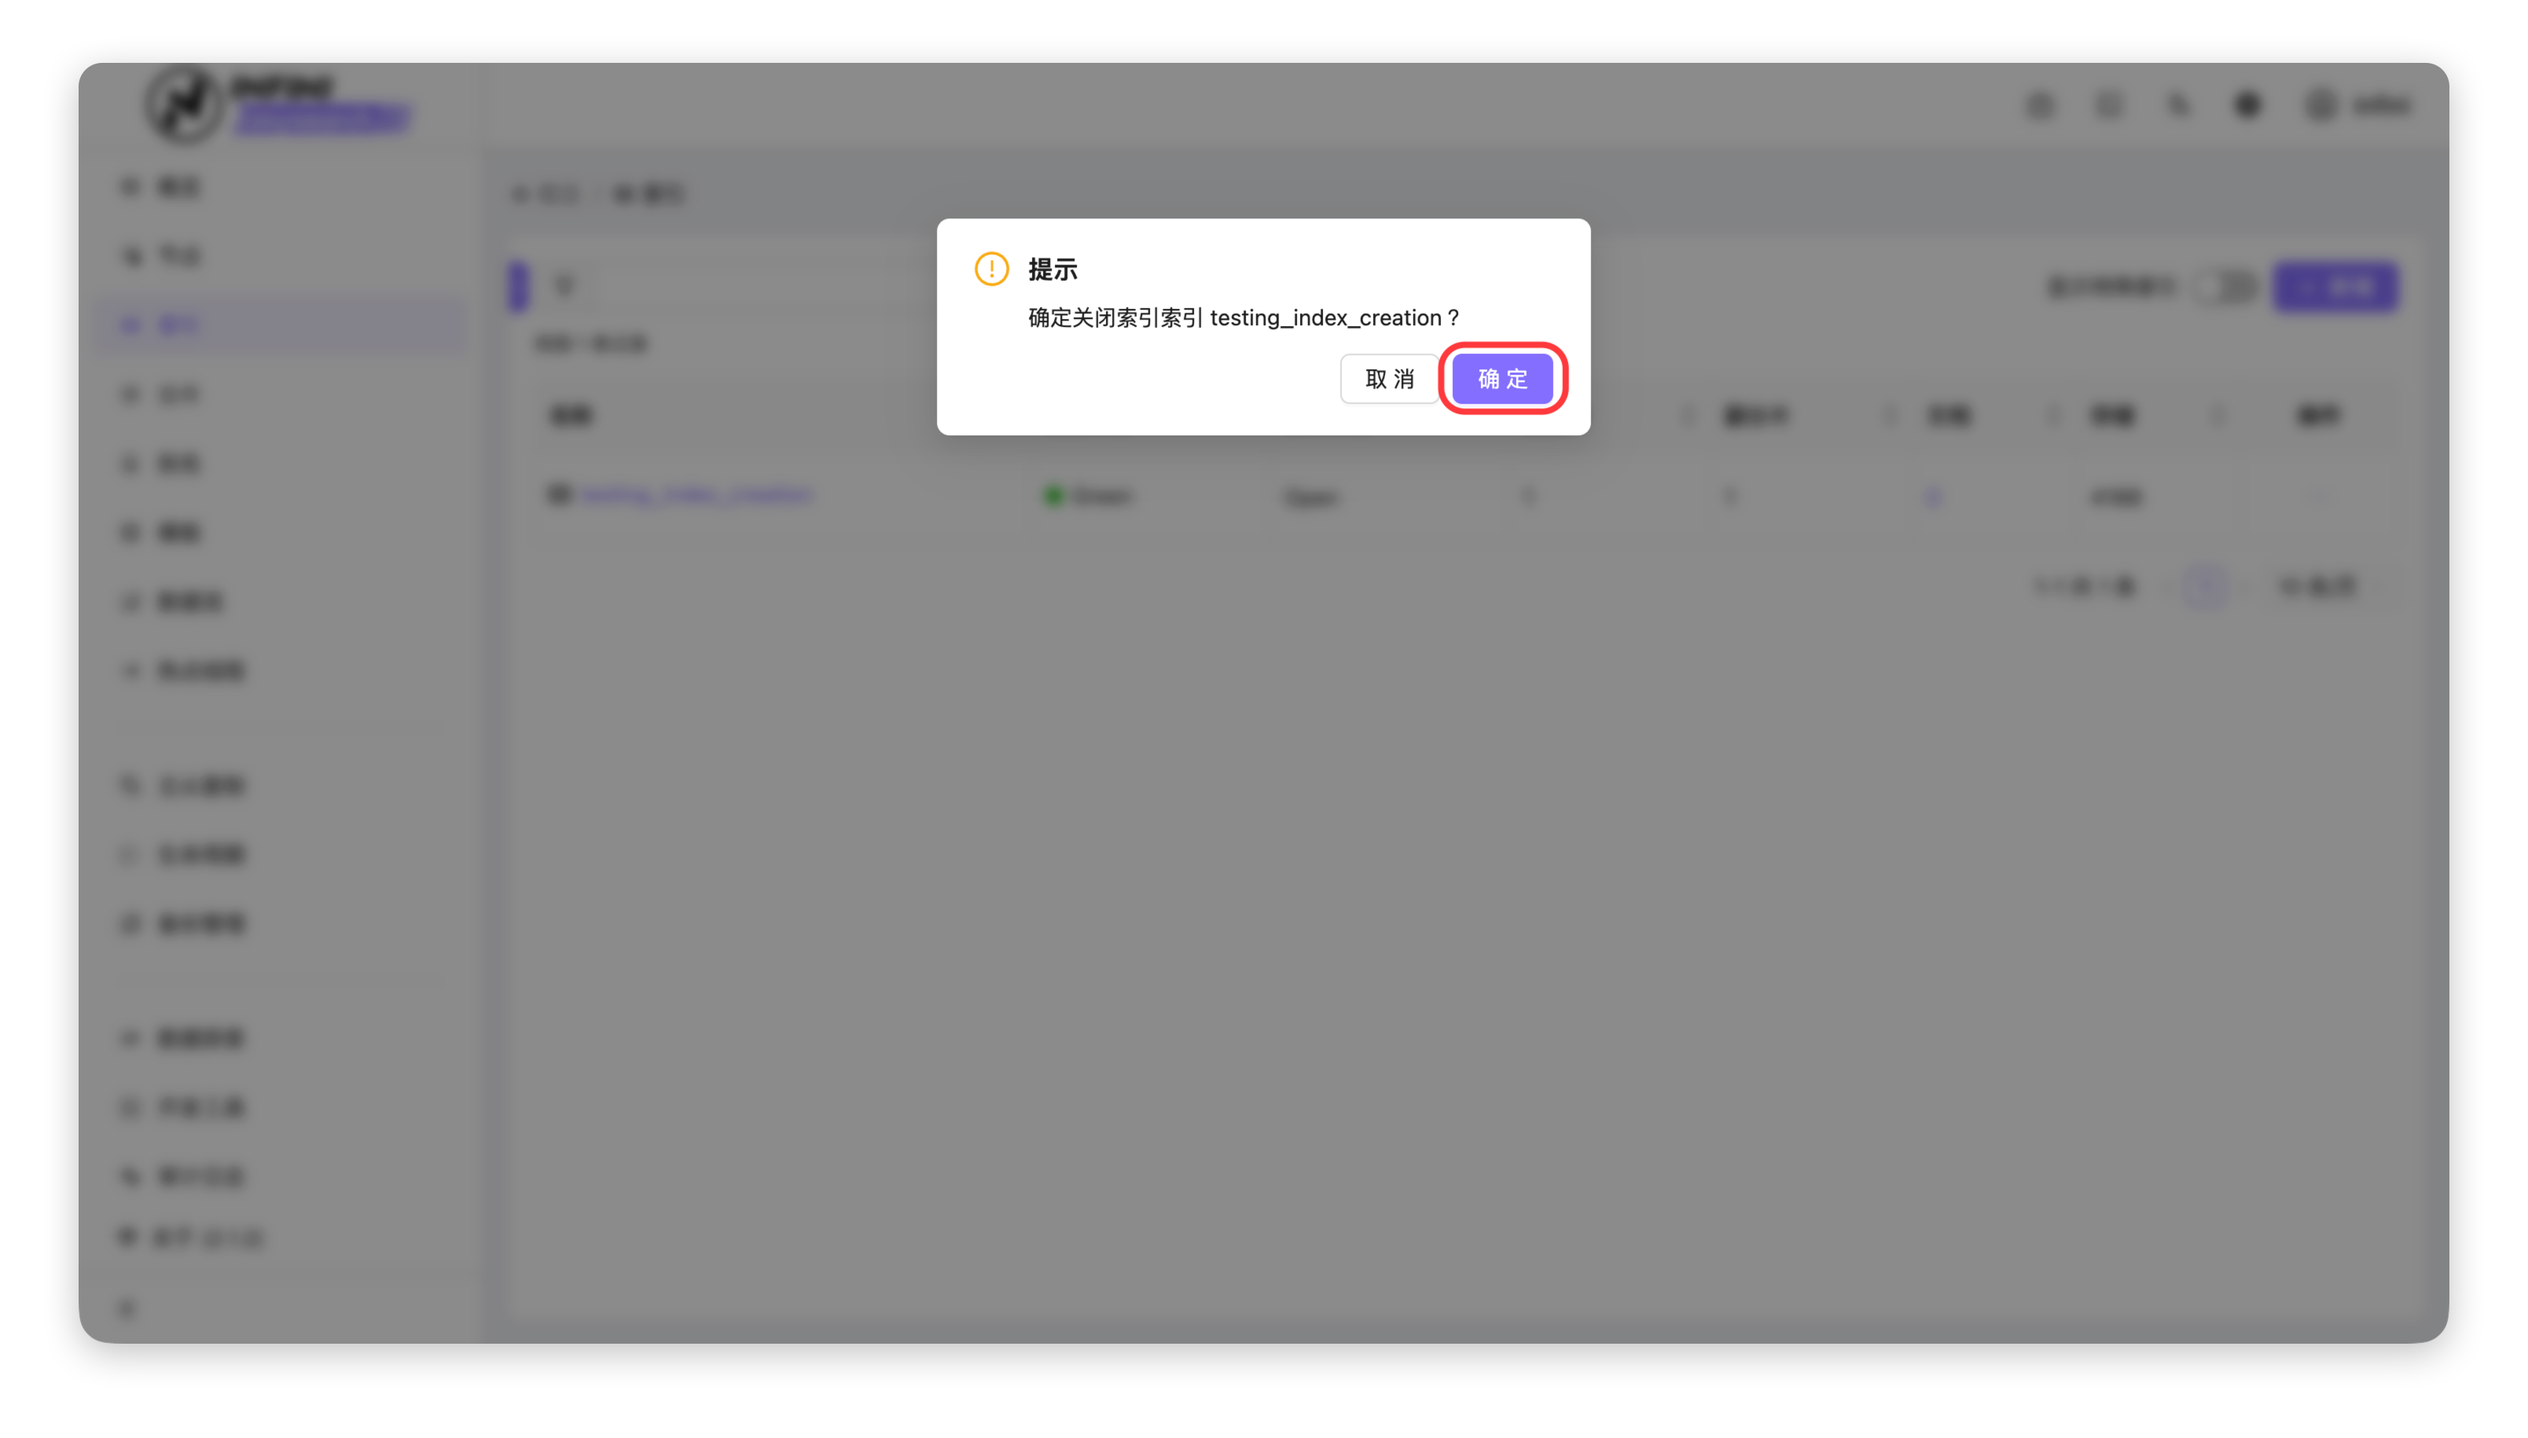Click the sidebar collapse icon below the menu
The image size is (2528, 1438).
127,1308
